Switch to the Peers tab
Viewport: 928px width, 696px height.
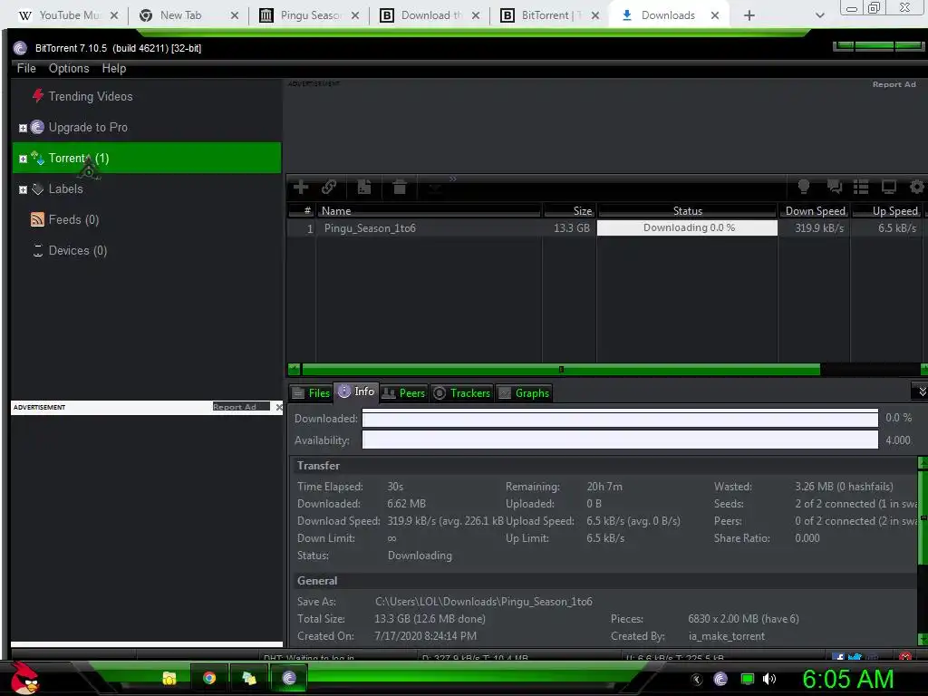(403, 393)
